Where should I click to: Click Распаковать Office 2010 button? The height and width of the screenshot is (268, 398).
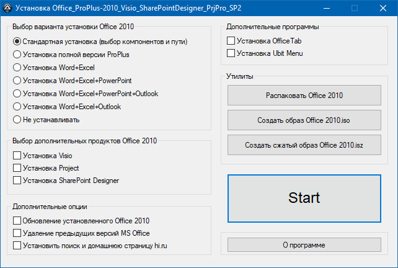tap(304, 96)
